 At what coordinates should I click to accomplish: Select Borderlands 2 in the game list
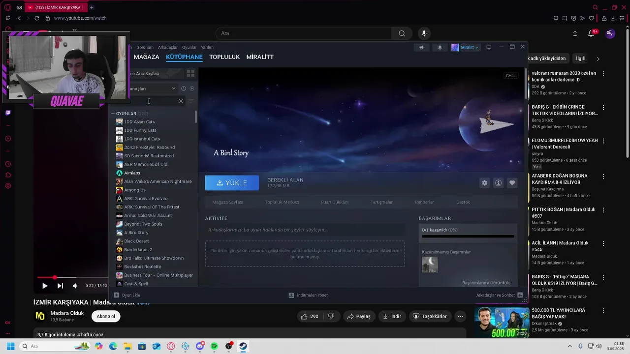(x=138, y=250)
